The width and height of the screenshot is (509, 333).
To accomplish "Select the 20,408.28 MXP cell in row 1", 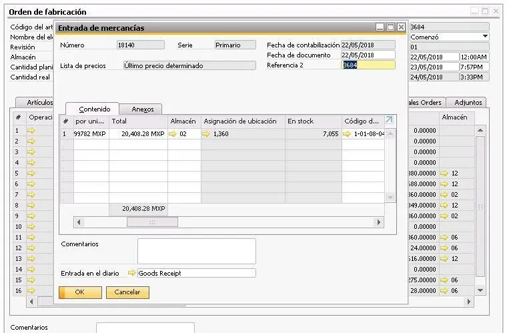I will tap(138, 134).
